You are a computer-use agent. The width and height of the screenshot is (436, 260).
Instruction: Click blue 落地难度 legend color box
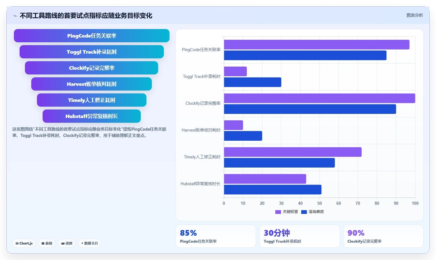(x=304, y=212)
